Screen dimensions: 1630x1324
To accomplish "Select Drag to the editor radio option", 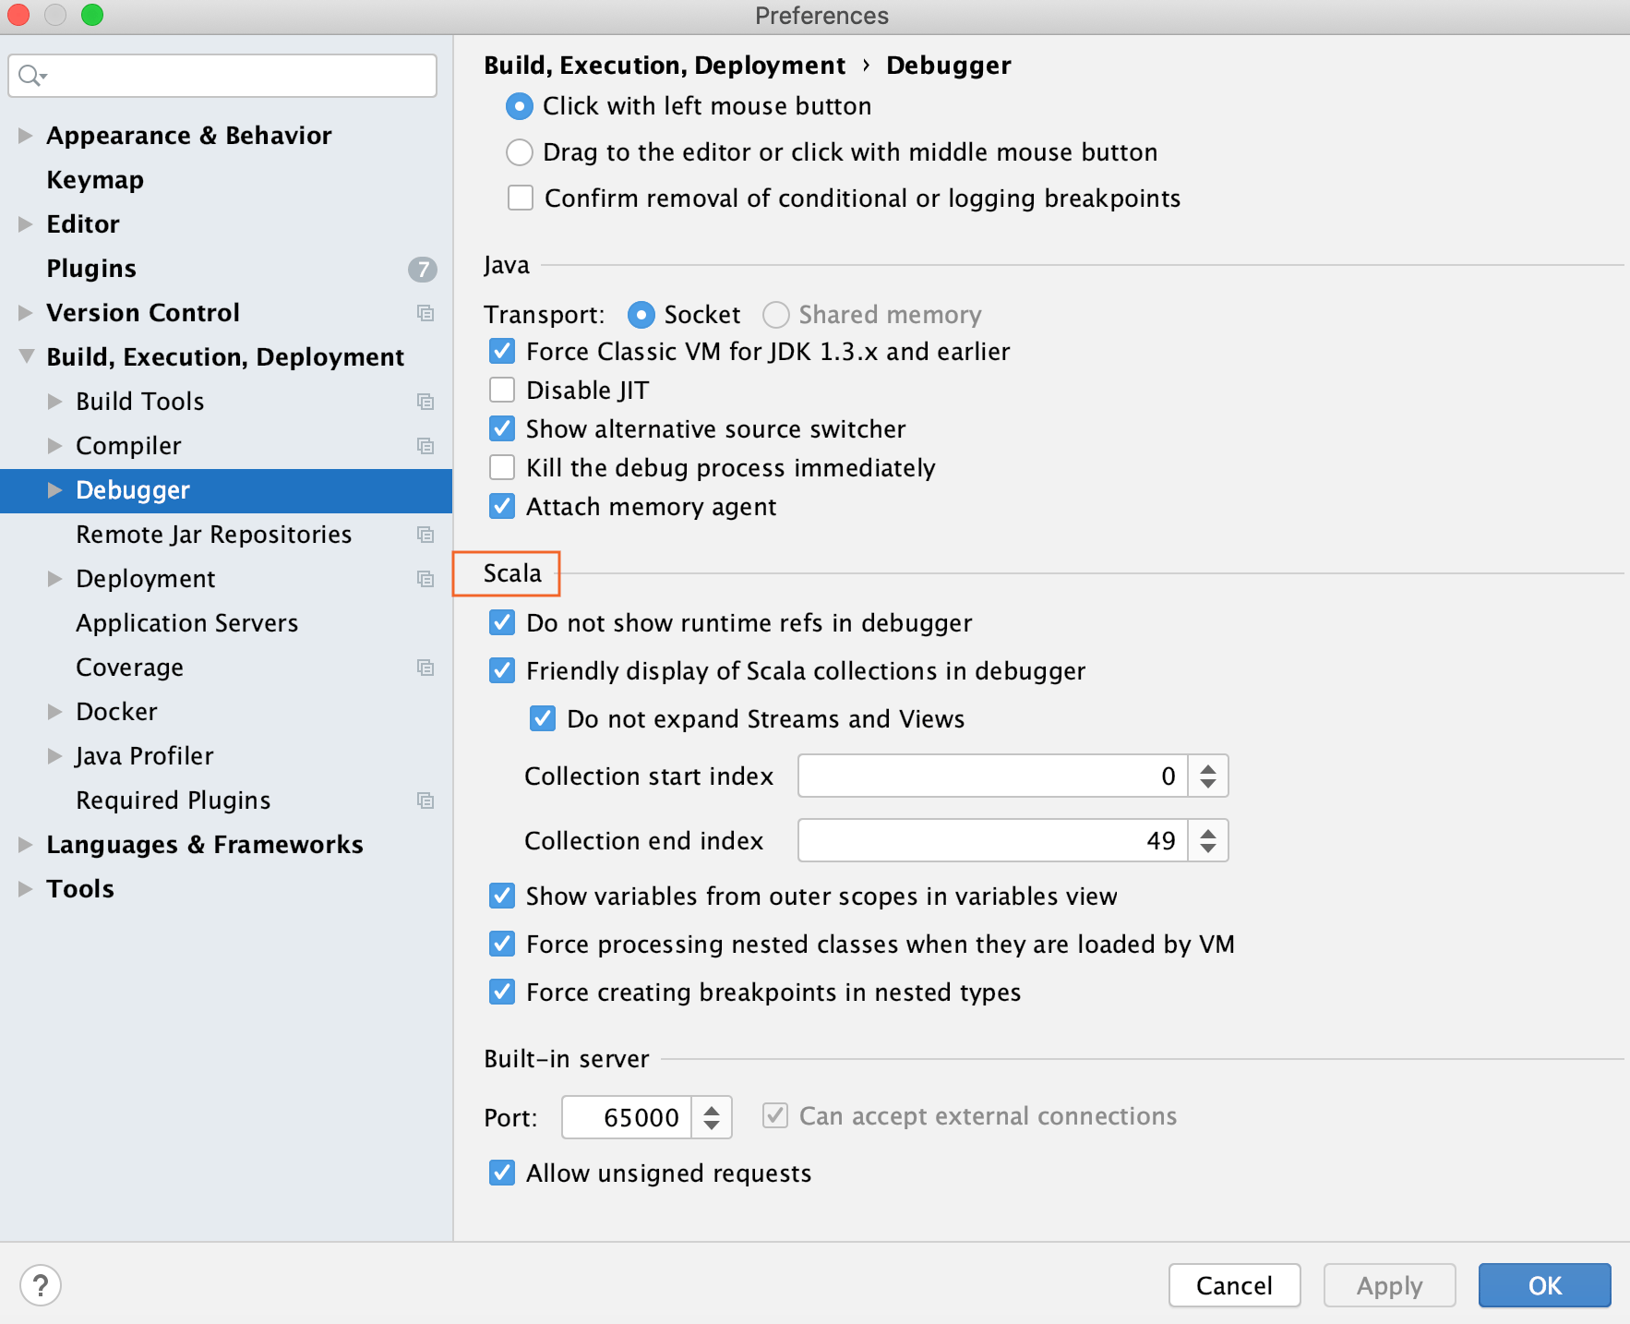I will pyautogui.click(x=520, y=152).
